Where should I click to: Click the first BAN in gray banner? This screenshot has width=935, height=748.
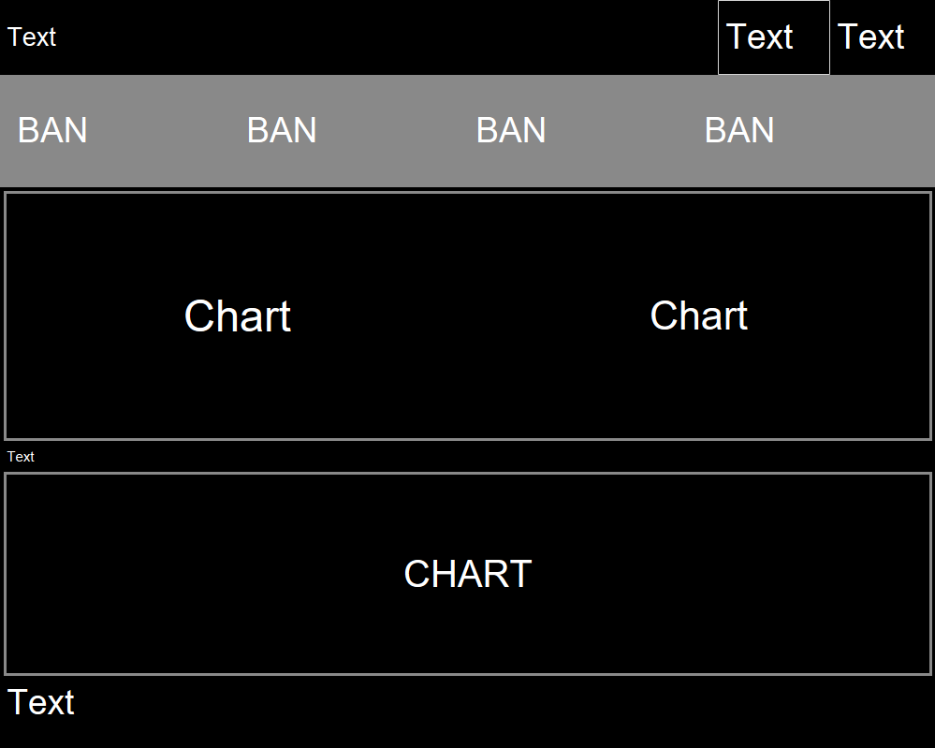point(52,130)
